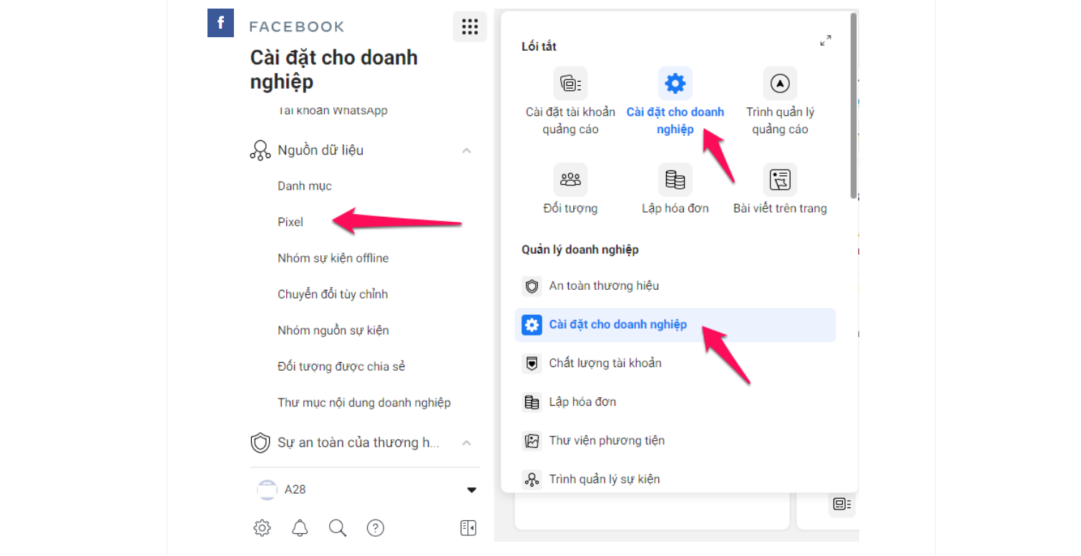This screenshot has width=1081, height=556.
Task: Open notifications bell icon
Action: pos(300,528)
